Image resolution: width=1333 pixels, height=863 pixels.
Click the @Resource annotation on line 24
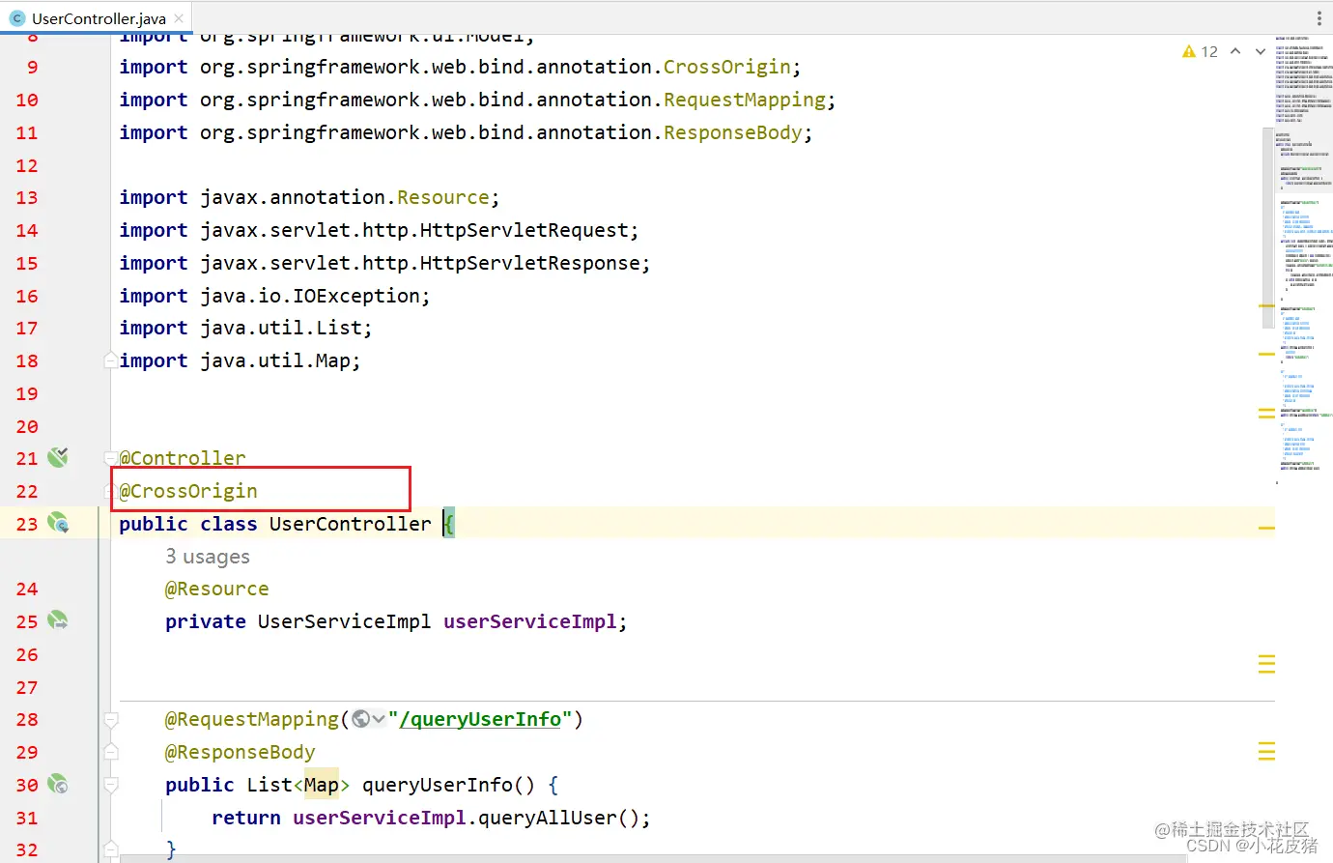tap(217, 589)
